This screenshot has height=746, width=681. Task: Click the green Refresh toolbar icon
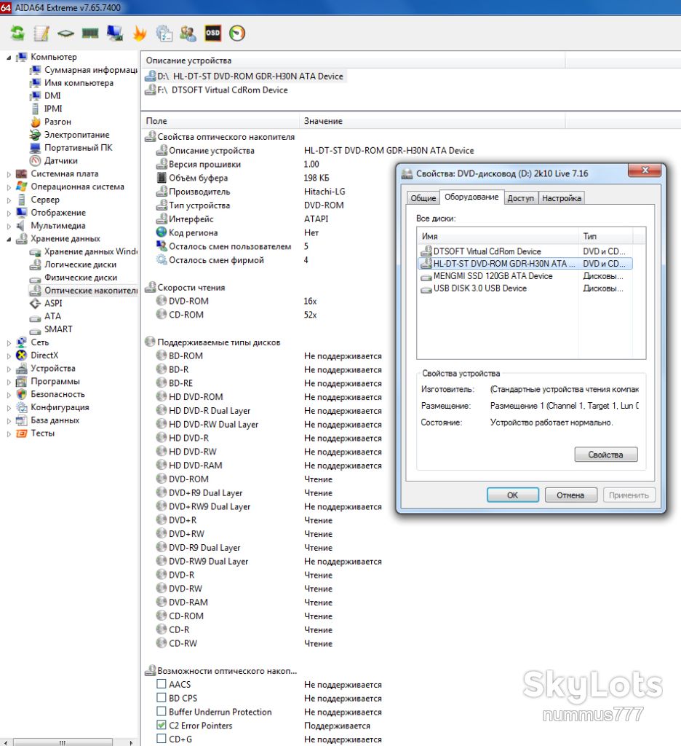17,34
